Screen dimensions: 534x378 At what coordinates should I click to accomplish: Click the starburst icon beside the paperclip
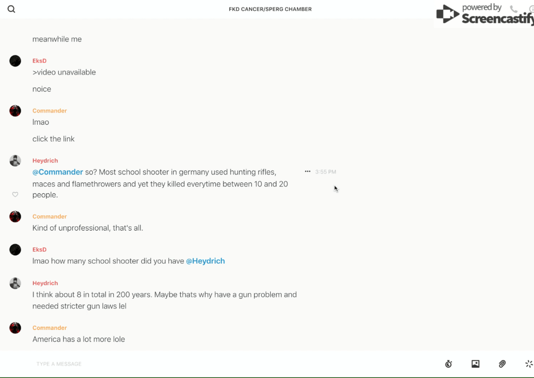529,364
